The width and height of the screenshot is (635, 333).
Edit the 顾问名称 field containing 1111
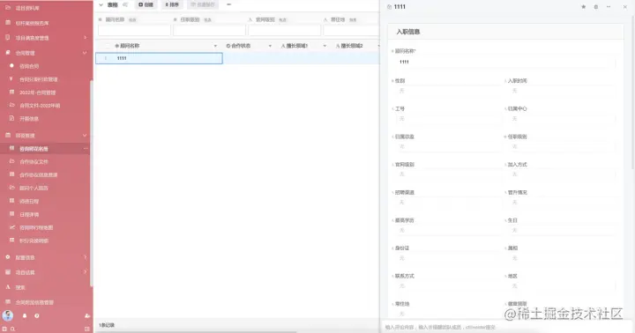[x=505, y=62]
